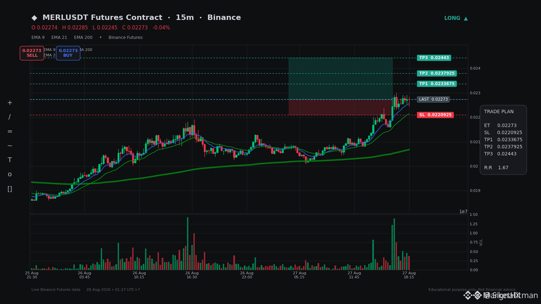The width and height of the screenshot is (541, 304).
Task: Click the ET 0.02273 row in Trade Plan
Action: pyautogui.click(x=500, y=126)
